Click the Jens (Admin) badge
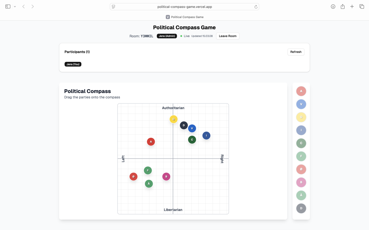The image size is (369, 230). pyautogui.click(x=167, y=36)
